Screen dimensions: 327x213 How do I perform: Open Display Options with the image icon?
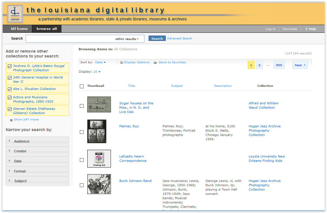point(122,62)
